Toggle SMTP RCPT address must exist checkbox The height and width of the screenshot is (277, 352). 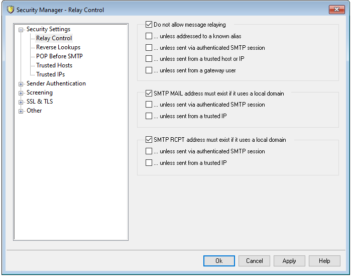click(149, 140)
